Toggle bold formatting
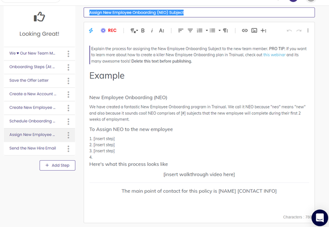The width and height of the screenshot is (329, 227). tap(143, 31)
